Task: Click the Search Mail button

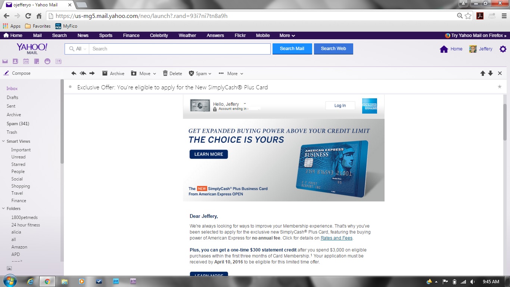Action: point(292,49)
